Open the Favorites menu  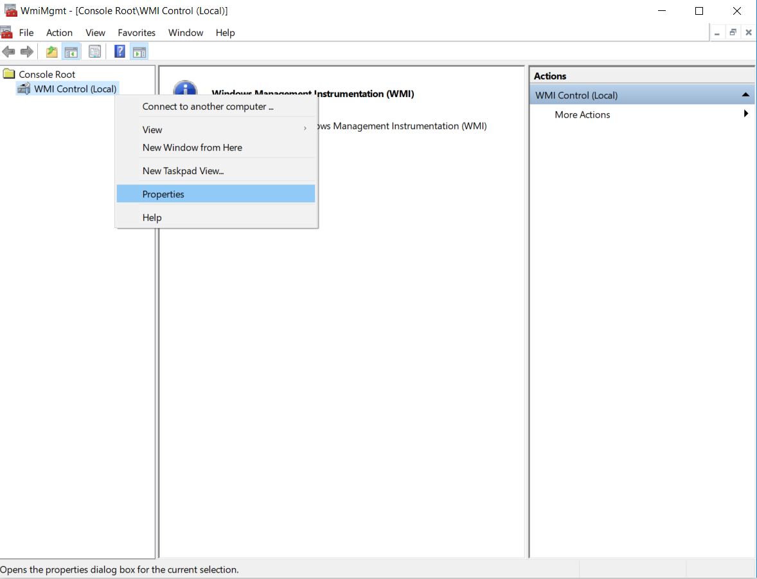[137, 33]
